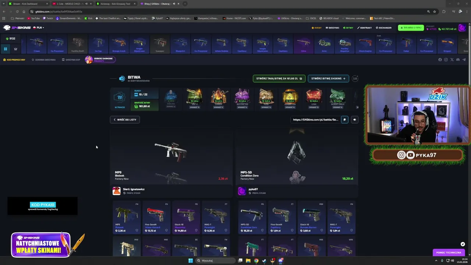Open the purple user avatar in header
This screenshot has width=471, height=265.
coord(462,28)
